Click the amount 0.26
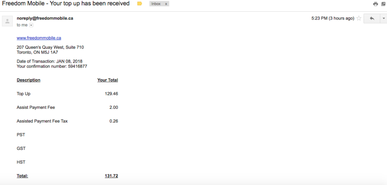 [x=114, y=121]
